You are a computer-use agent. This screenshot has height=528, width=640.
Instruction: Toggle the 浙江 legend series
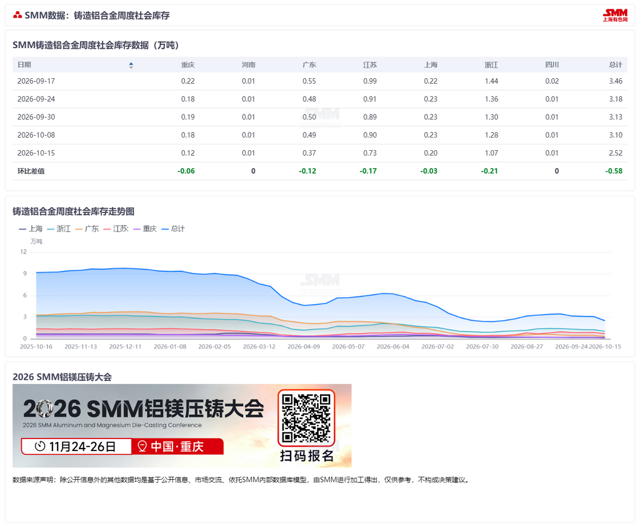(x=59, y=228)
